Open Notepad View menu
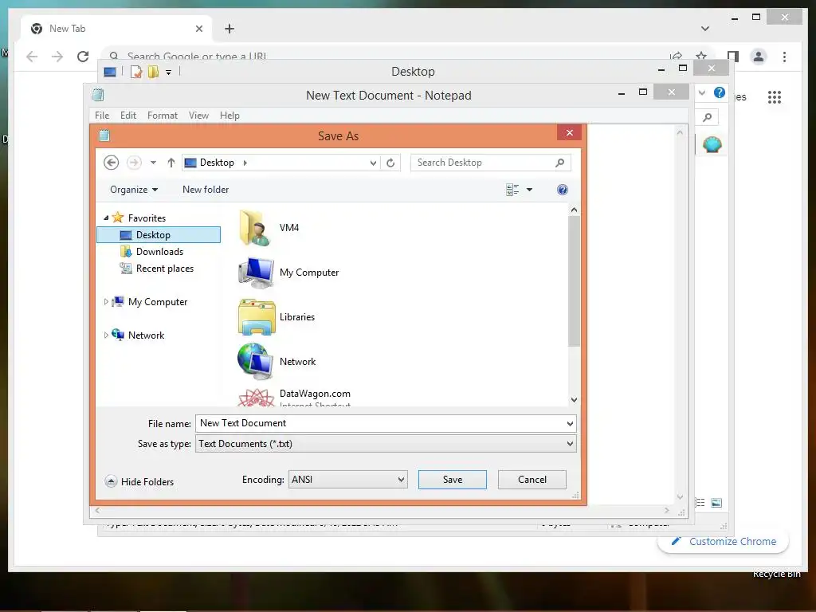Image resolution: width=816 pixels, height=612 pixels. point(198,115)
